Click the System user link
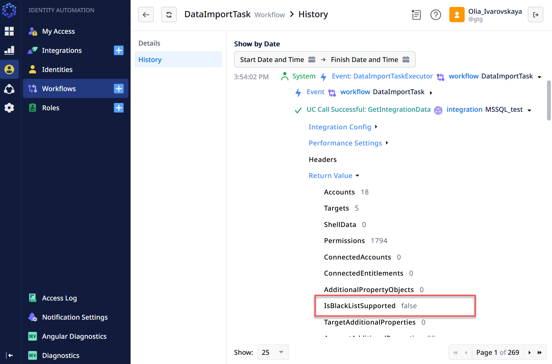Image resolution: width=552 pixels, height=364 pixels. tap(304, 76)
